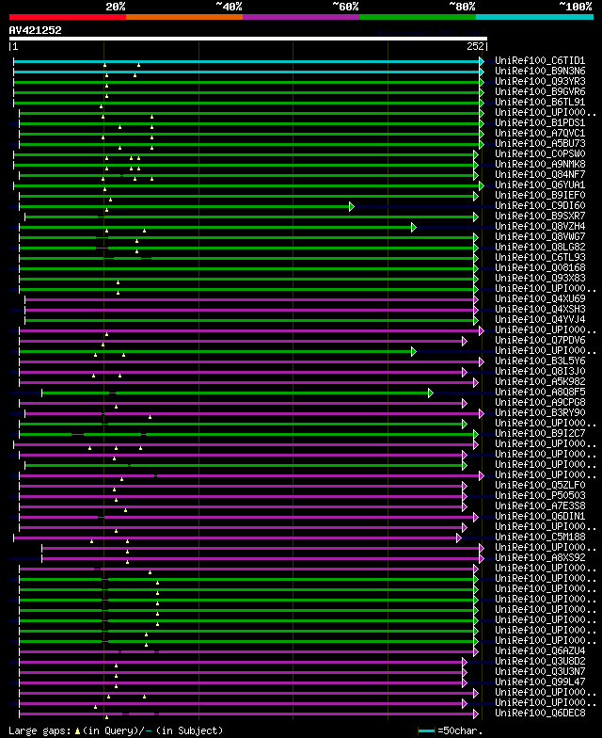Click the UniRef100_Q84NF7 label
Viewport: 602px width, 738px height.
pyautogui.click(x=540, y=175)
